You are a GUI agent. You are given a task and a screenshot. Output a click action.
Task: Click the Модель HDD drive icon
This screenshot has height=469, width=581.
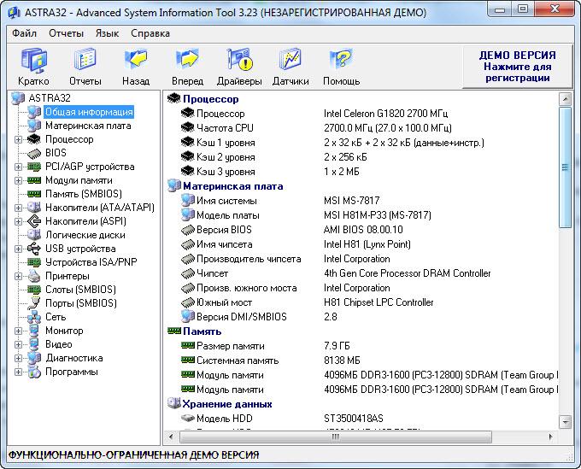(x=187, y=419)
